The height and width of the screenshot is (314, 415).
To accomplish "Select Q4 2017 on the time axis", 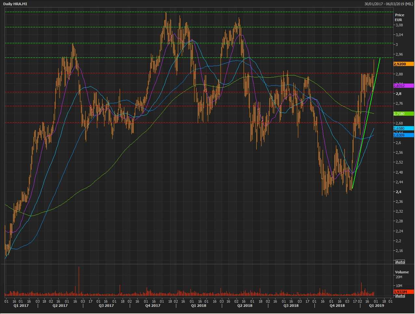I will click(x=153, y=306).
